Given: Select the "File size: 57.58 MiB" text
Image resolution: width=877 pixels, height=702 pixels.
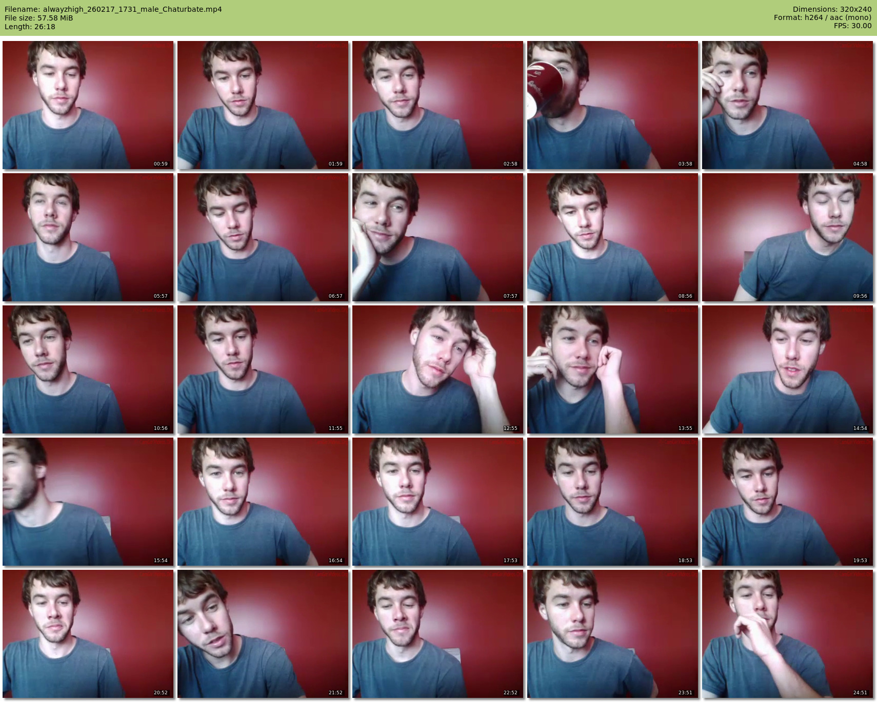Looking at the screenshot, I should point(39,18).
